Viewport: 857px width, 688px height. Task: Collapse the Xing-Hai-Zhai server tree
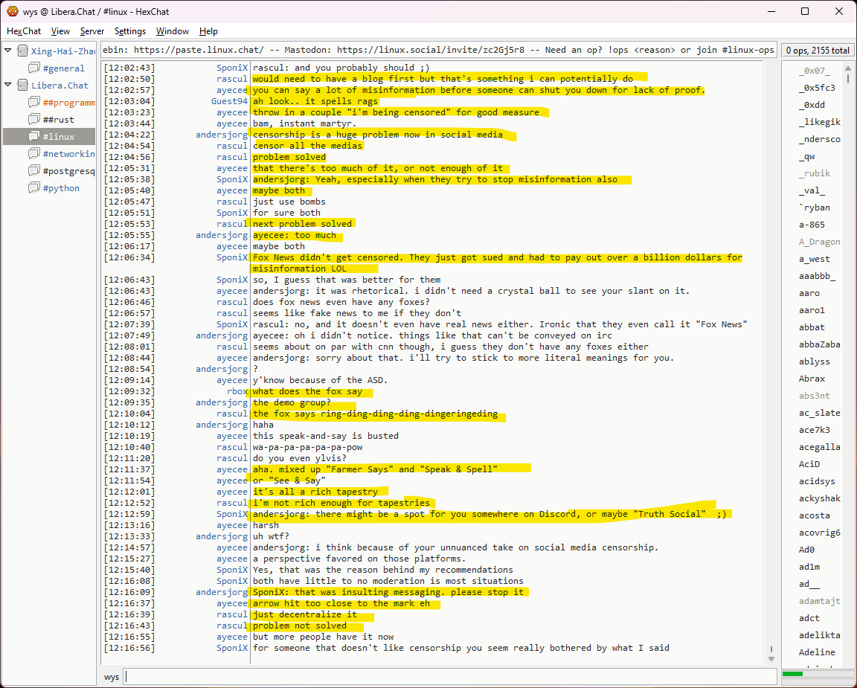[8, 51]
